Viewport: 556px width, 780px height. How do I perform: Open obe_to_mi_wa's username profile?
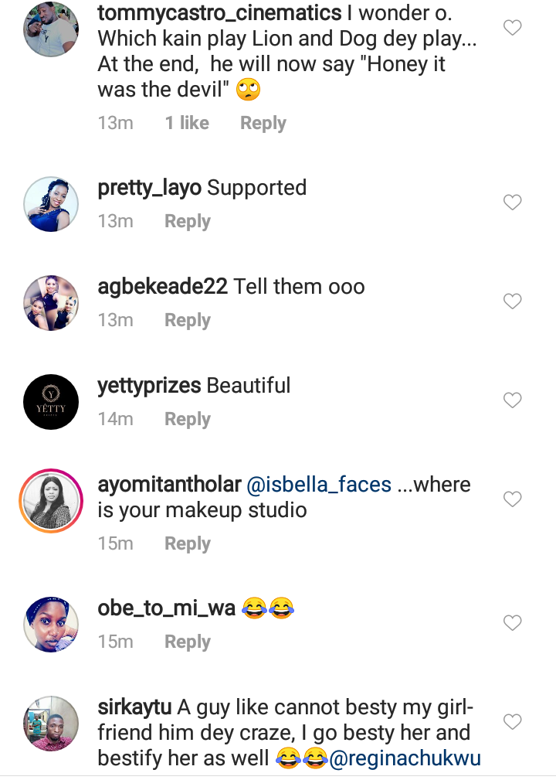[x=166, y=608]
